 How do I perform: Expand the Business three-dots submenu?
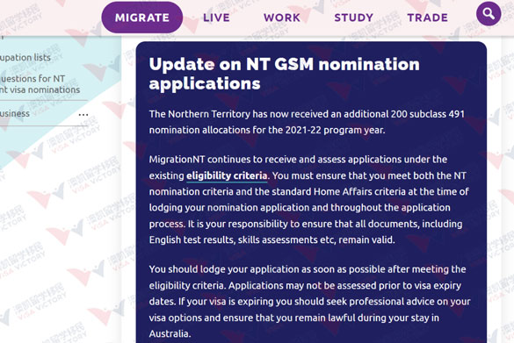pyautogui.click(x=83, y=115)
